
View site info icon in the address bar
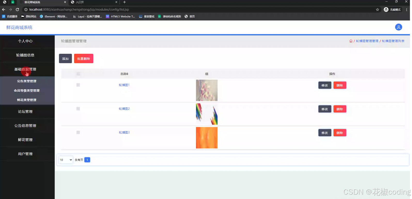tap(26, 10)
